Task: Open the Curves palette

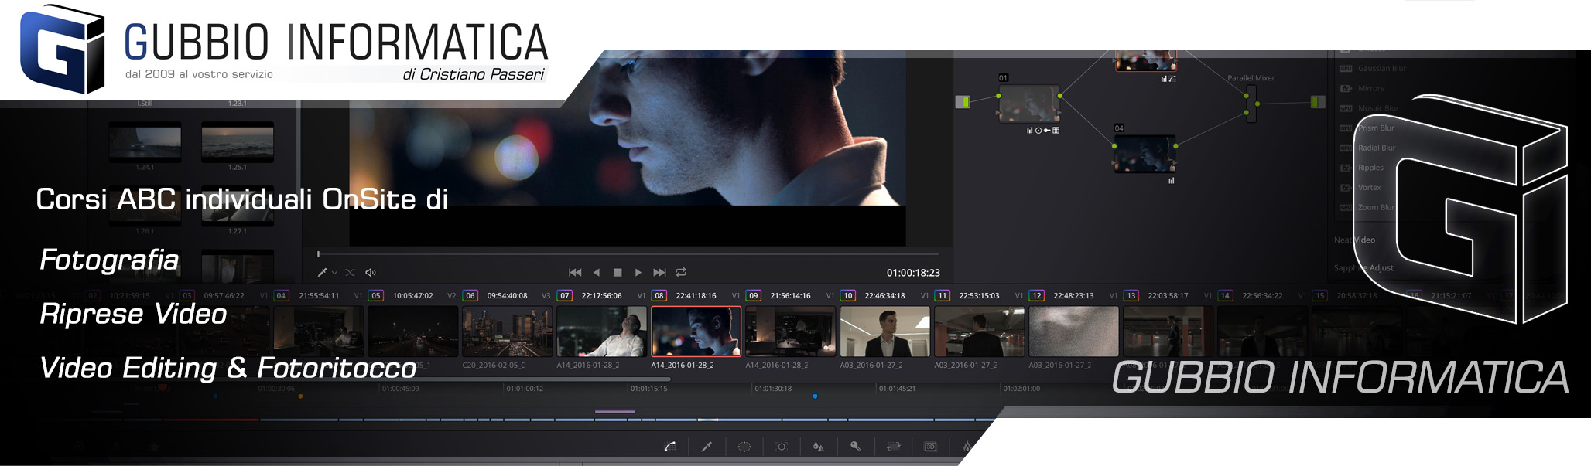Action: click(670, 447)
